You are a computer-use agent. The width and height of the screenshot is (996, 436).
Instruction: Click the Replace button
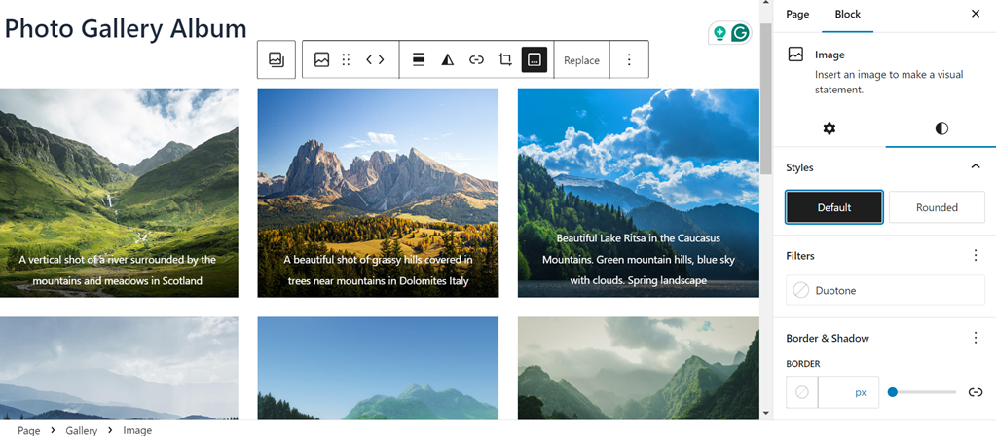581,60
